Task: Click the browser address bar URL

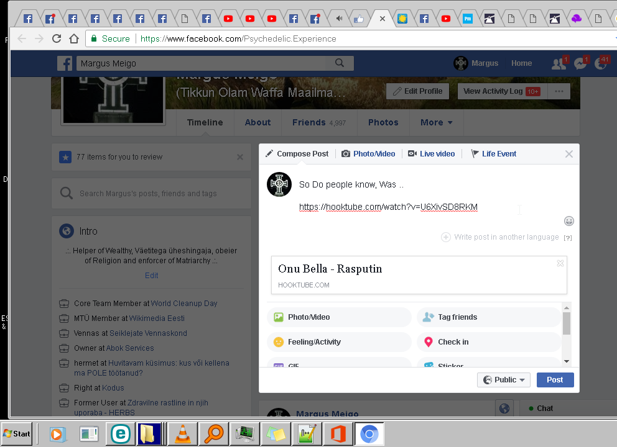Action: (238, 39)
